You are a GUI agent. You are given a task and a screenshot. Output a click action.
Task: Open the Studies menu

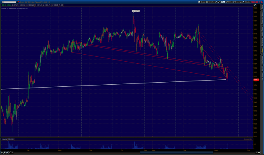(246, 2)
